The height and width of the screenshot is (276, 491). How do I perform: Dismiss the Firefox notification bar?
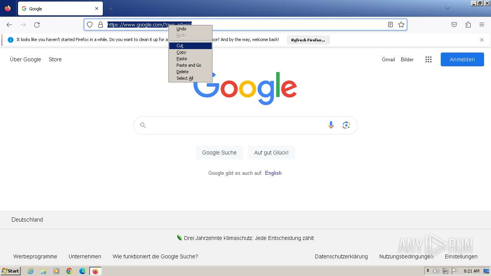(x=482, y=40)
